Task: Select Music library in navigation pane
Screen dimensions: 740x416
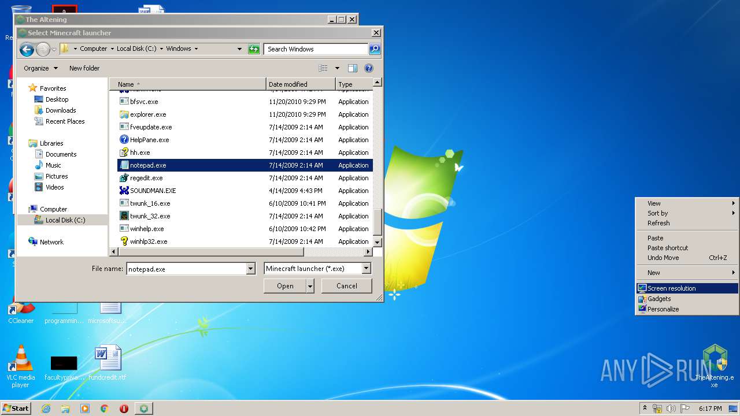Action: (x=53, y=165)
